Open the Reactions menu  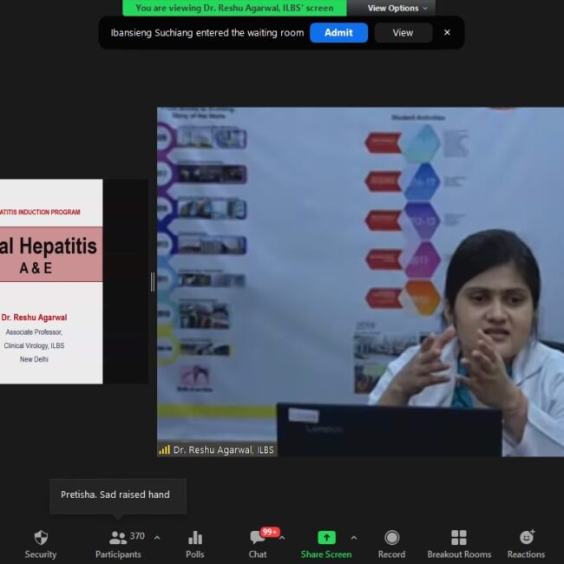coord(526,544)
